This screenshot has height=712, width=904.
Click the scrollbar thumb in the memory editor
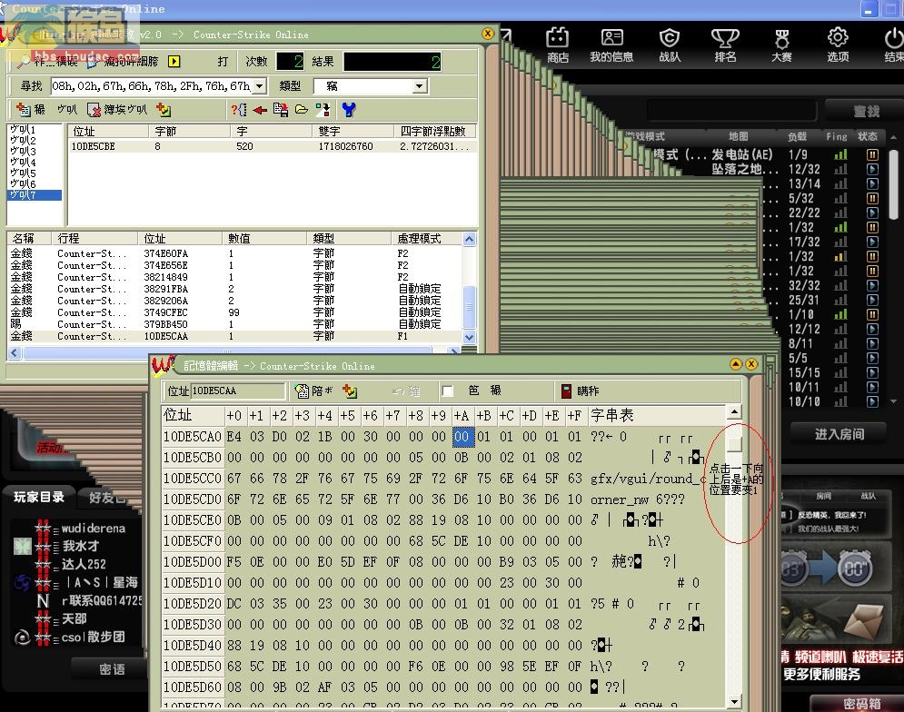coord(734,444)
